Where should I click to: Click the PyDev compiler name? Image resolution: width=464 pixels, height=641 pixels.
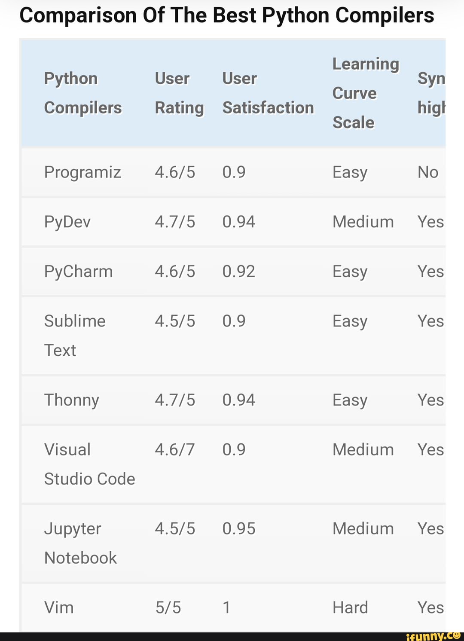point(67,222)
